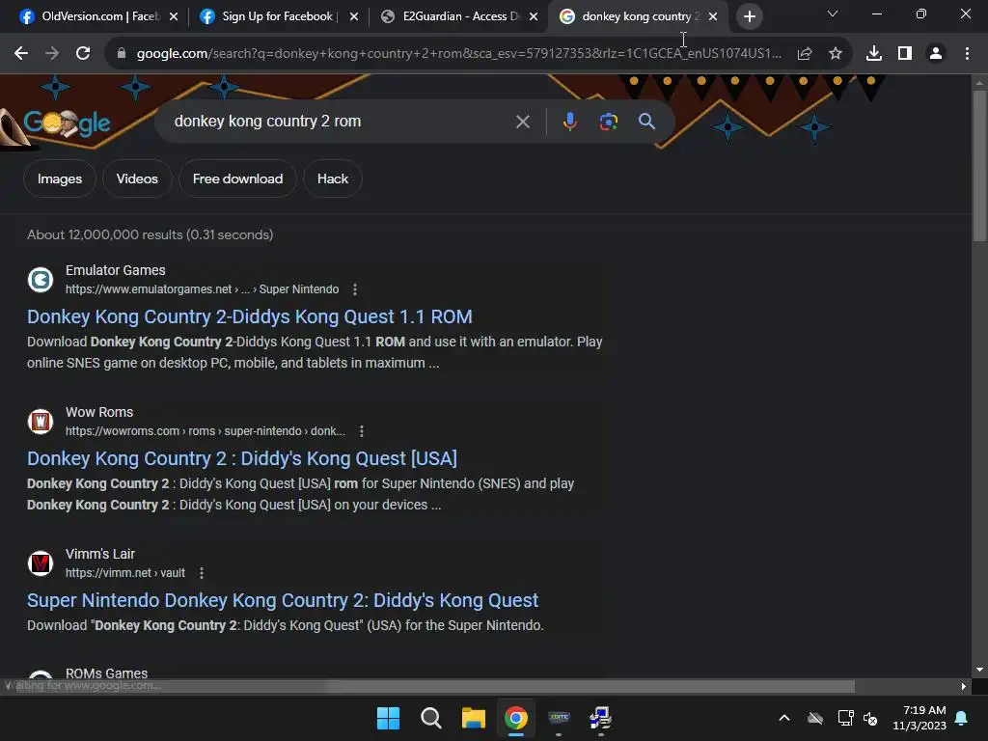
Task: Filter results by Videos
Action: pos(137,178)
